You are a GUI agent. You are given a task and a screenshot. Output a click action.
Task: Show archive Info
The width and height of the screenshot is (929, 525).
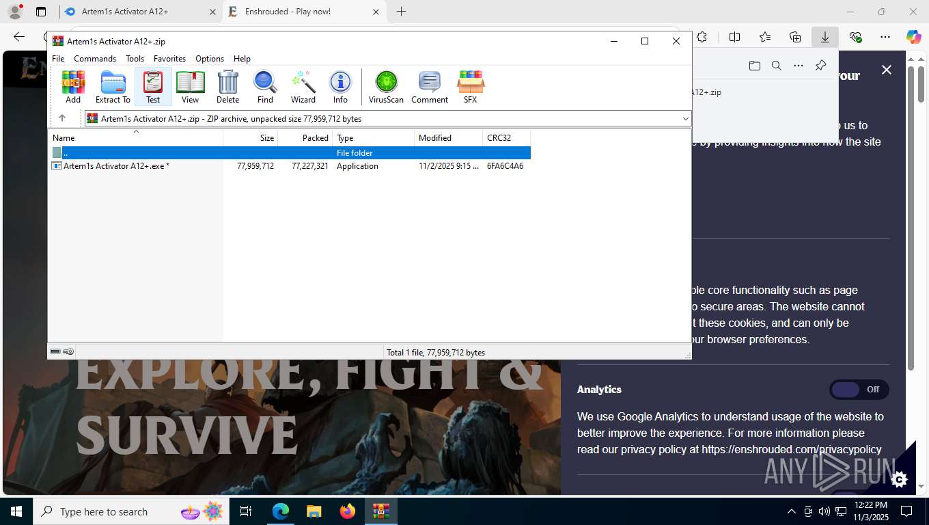pos(340,87)
